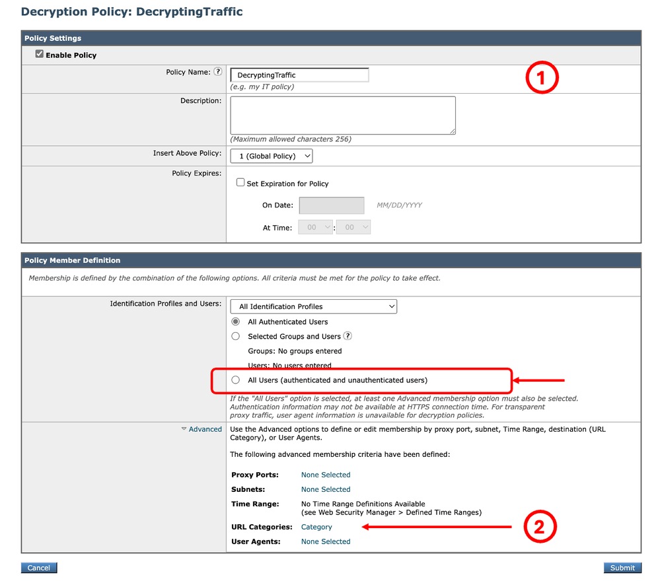The image size is (660, 581).
Task: Open the At Time hour dropdown
Action: [x=315, y=226]
